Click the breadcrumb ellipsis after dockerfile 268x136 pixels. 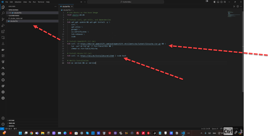tap(73, 10)
